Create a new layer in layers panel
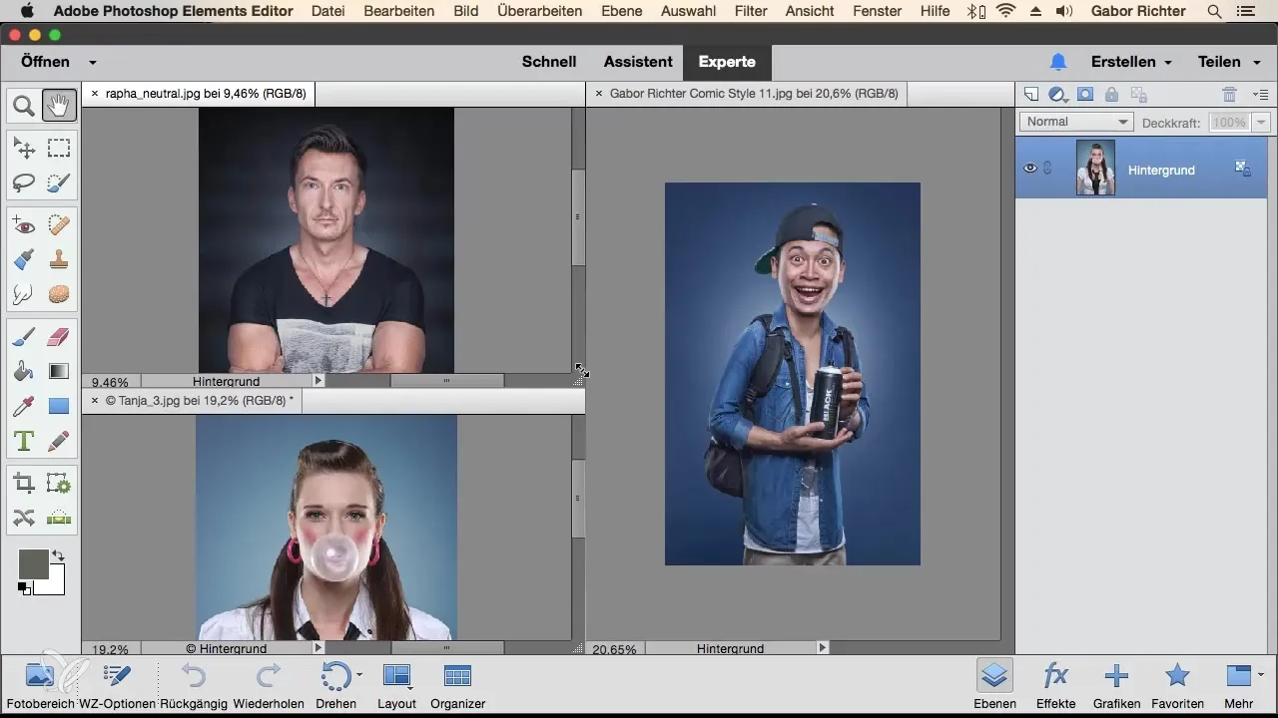1278x718 pixels. pos(1031,95)
